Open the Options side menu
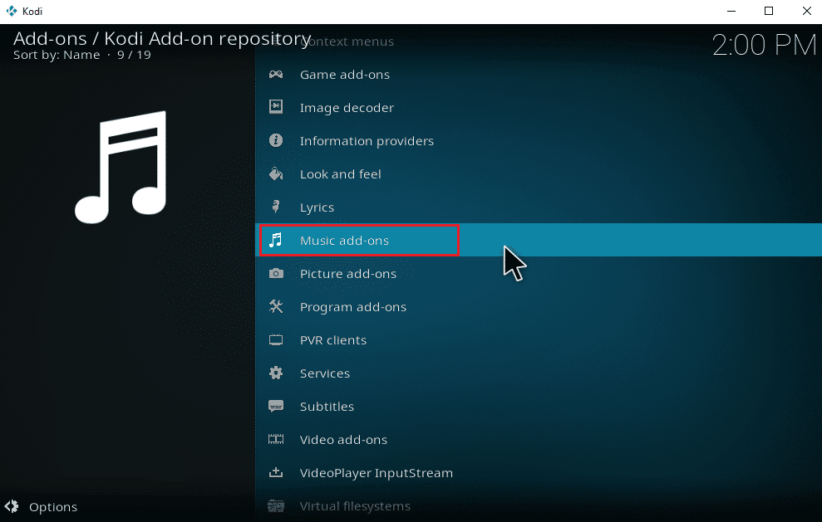This screenshot has width=822, height=522. click(41, 506)
